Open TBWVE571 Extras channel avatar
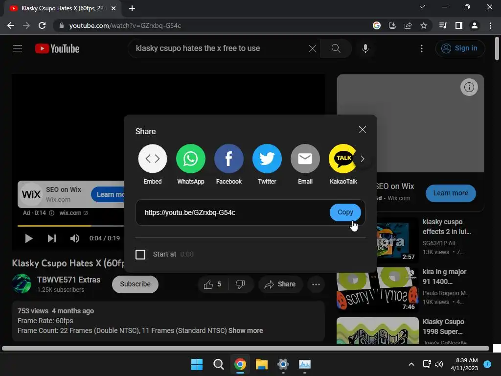501x376 pixels. 22,283
